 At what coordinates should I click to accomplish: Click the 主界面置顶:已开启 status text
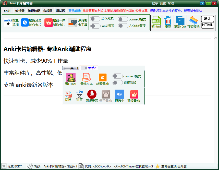(x=174, y=166)
